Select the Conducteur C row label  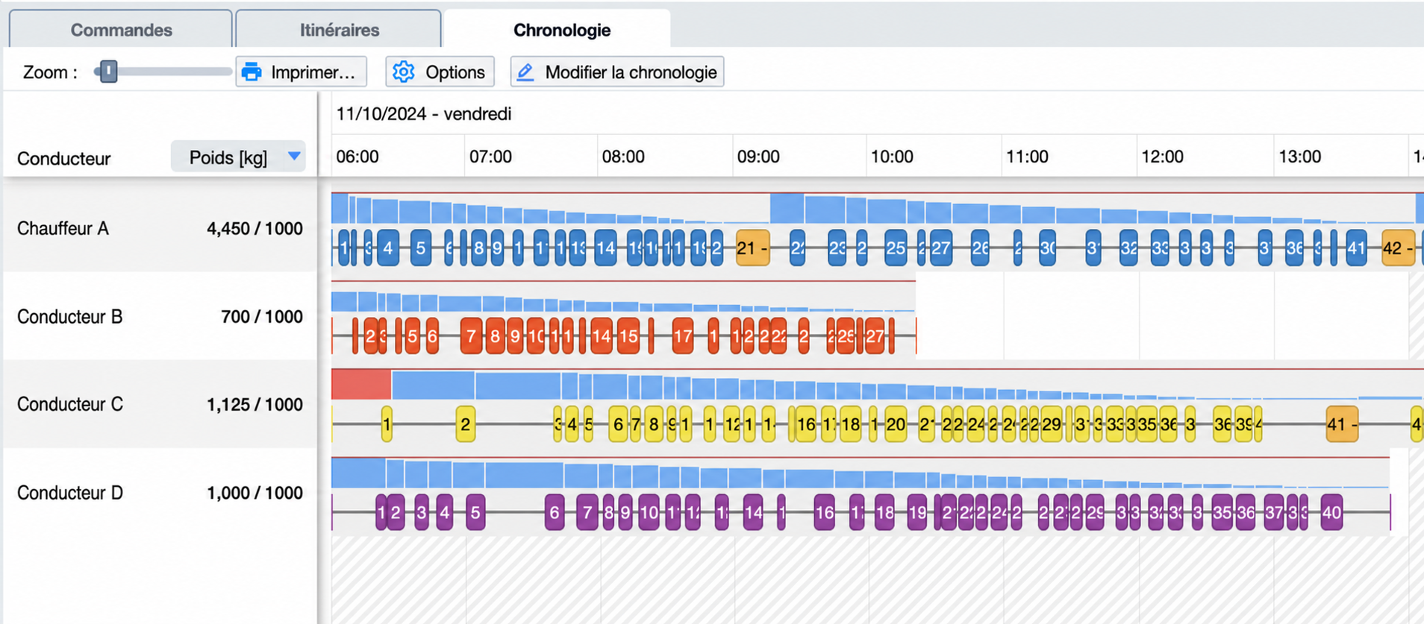(69, 404)
